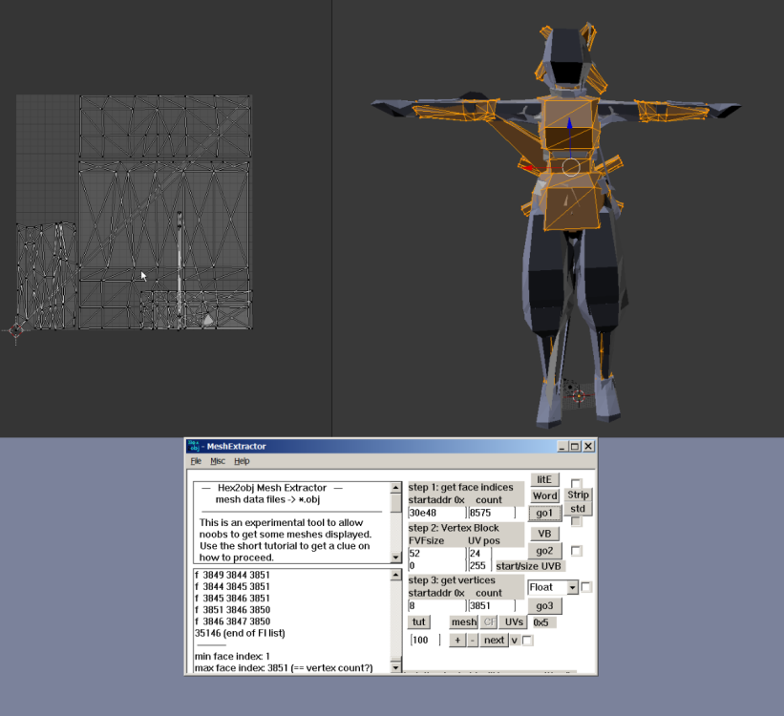Click the std button
Screen dimensions: 784x716
click(x=578, y=509)
